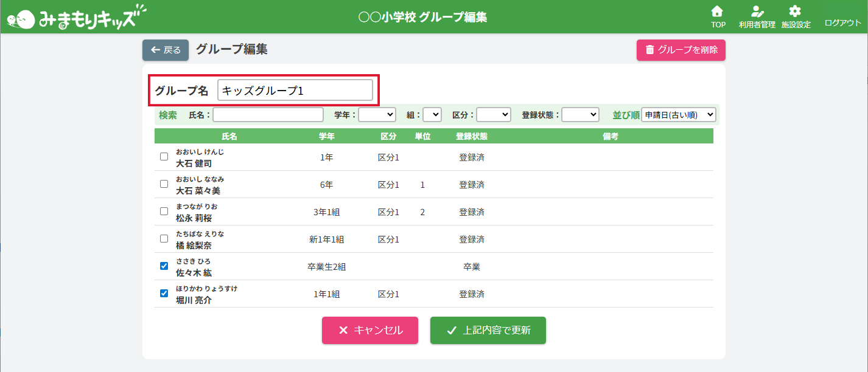Screen dimensions: 868x372
Task: Check the box for 松永 莉桜
Action: point(164,211)
